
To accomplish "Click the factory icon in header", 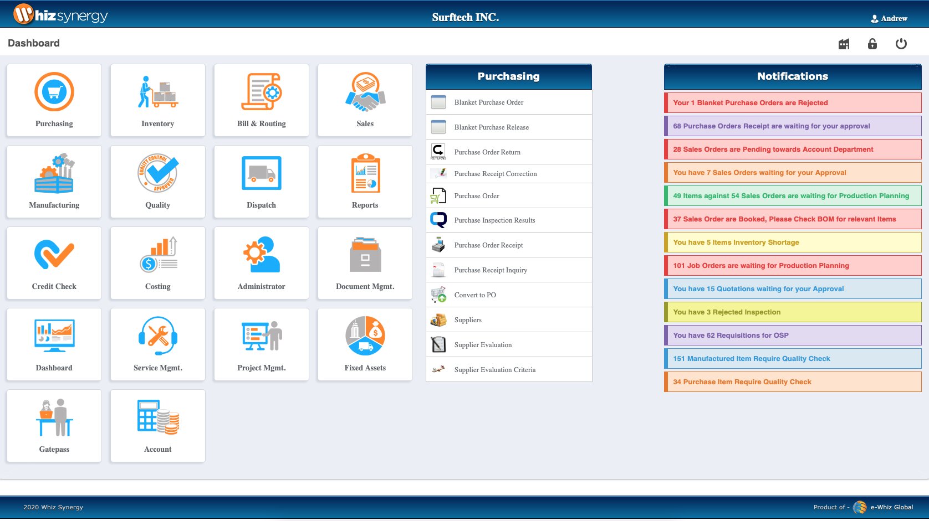I will 844,44.
